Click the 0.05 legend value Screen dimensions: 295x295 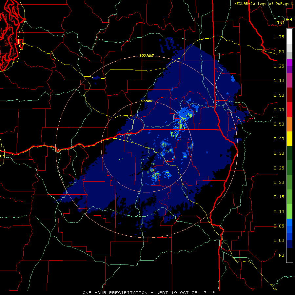[279, 226]
